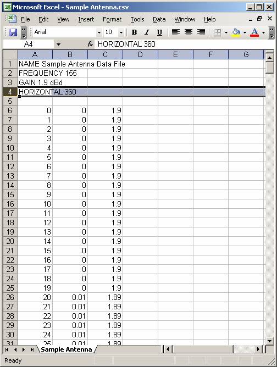The width and height of the screenshot is (277, 367).
Task: Open the Format menu
Action: [112, 19]
